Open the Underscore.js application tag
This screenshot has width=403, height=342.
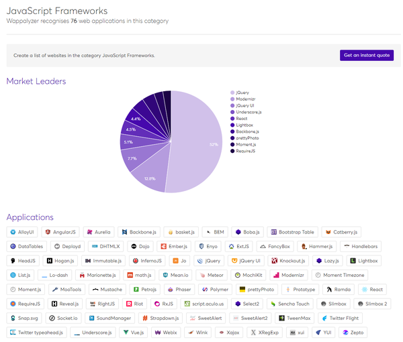point(93,333)
